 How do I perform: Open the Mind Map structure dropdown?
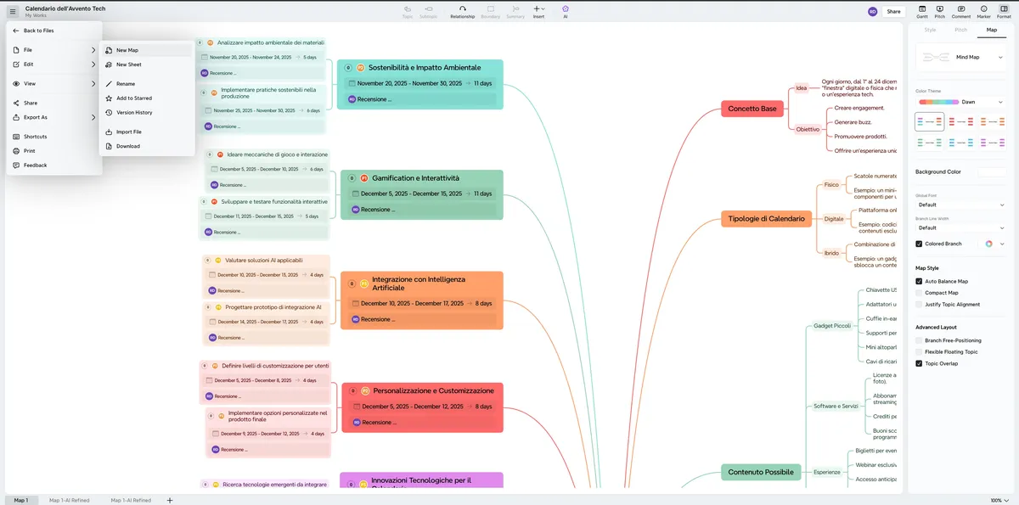(x=962, y=57)
